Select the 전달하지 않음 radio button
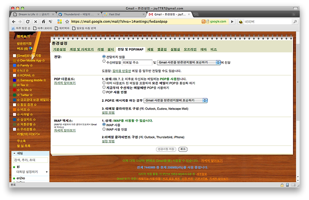Image resolution: width=309 pixels, height=200 pixels. pyautogui.click(x=104, y=57)
